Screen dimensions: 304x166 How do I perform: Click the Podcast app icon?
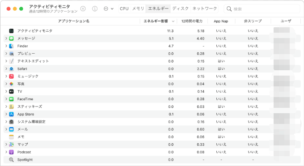click(12, 152)
